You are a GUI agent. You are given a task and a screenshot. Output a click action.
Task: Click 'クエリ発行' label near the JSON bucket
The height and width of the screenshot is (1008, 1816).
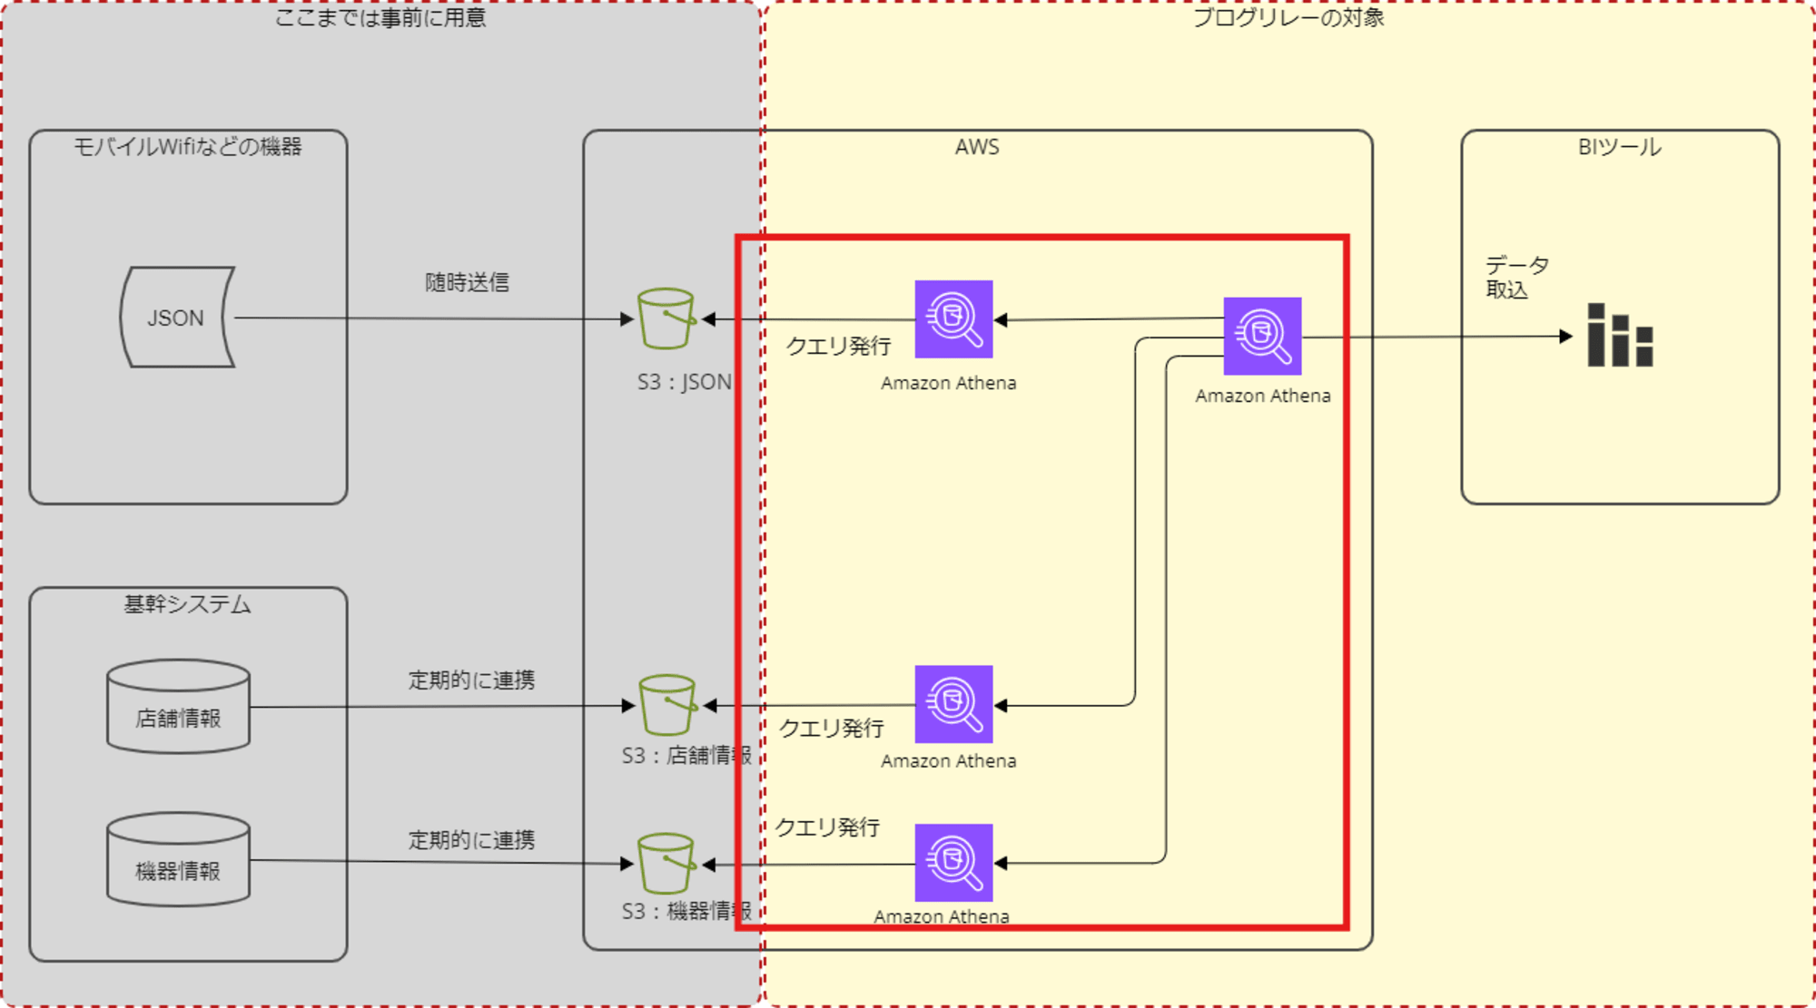pyautogui.click(x=838, y=346)
